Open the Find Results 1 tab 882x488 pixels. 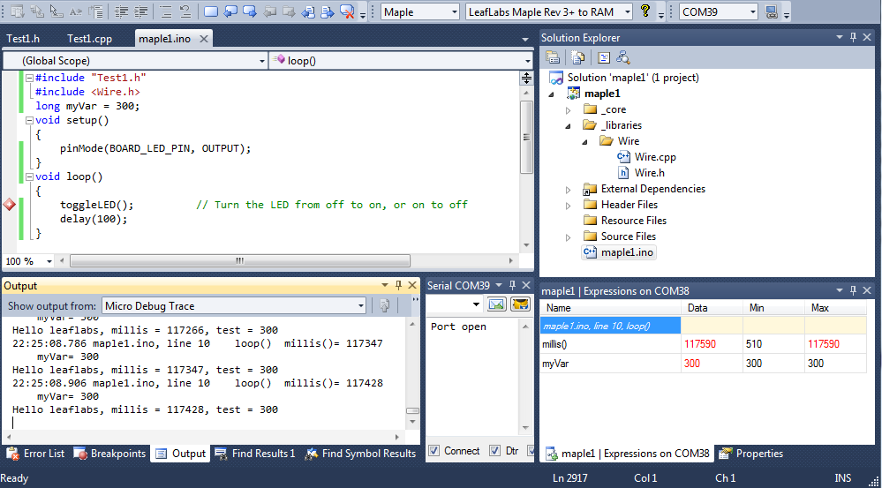click(x=255, y=454)
